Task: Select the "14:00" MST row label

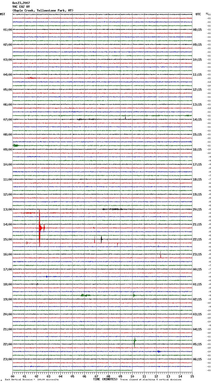Action: pyautogui.click(x=8, y=224)
